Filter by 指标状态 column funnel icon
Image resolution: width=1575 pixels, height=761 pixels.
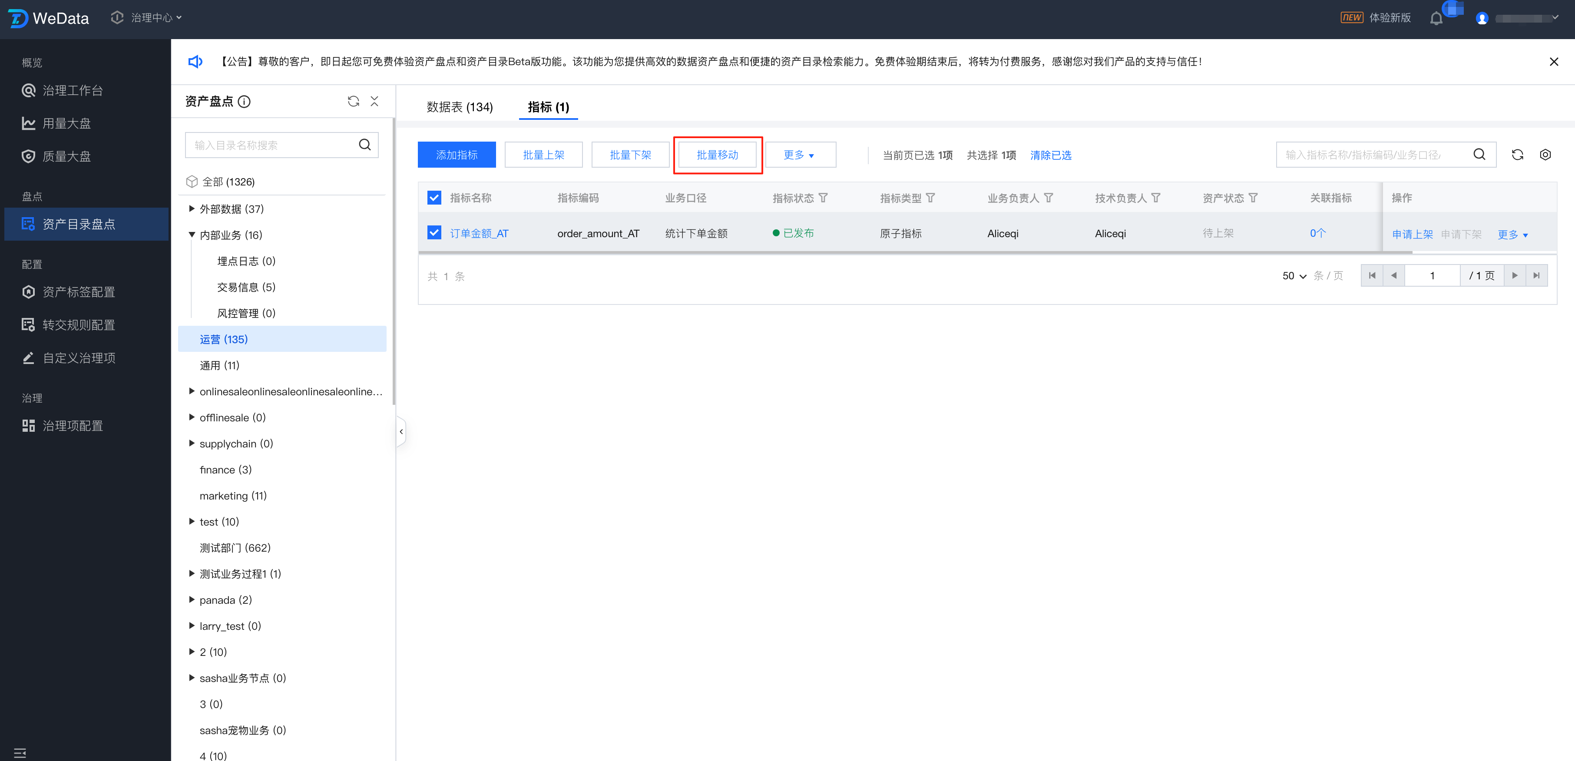coord(823,198)
